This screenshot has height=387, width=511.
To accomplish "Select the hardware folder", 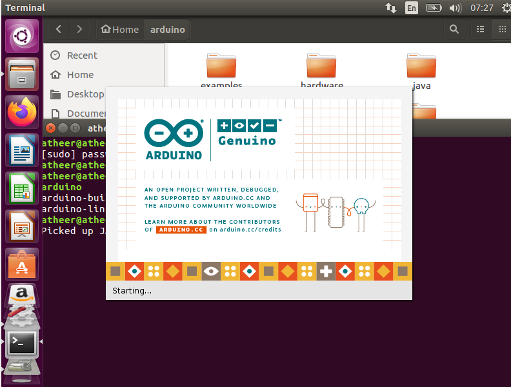I will (322, 71).
